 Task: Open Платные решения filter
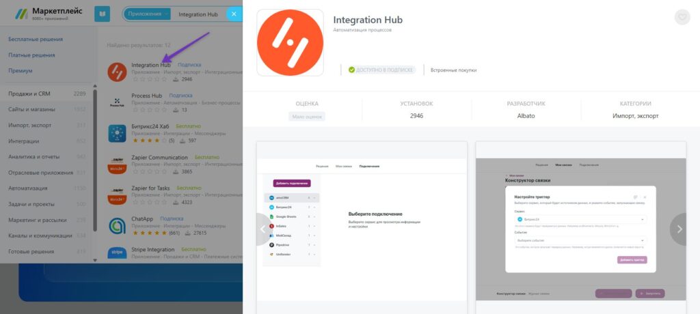(31, 55)
